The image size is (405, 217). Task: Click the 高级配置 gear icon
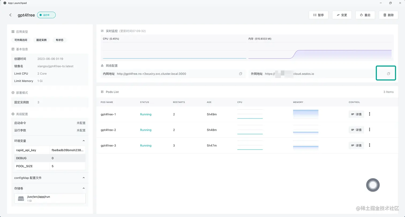click(13, 114)
